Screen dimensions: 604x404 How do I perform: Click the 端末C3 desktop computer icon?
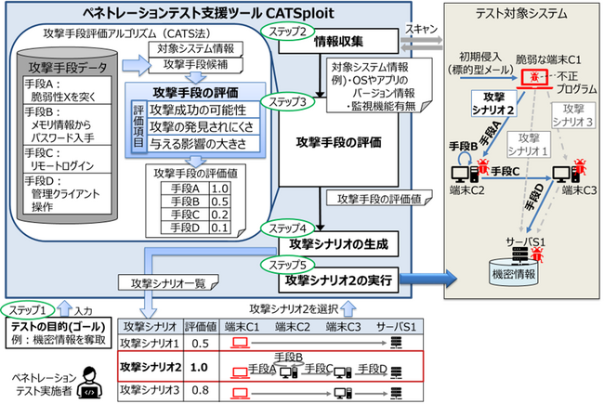(566, 174)
